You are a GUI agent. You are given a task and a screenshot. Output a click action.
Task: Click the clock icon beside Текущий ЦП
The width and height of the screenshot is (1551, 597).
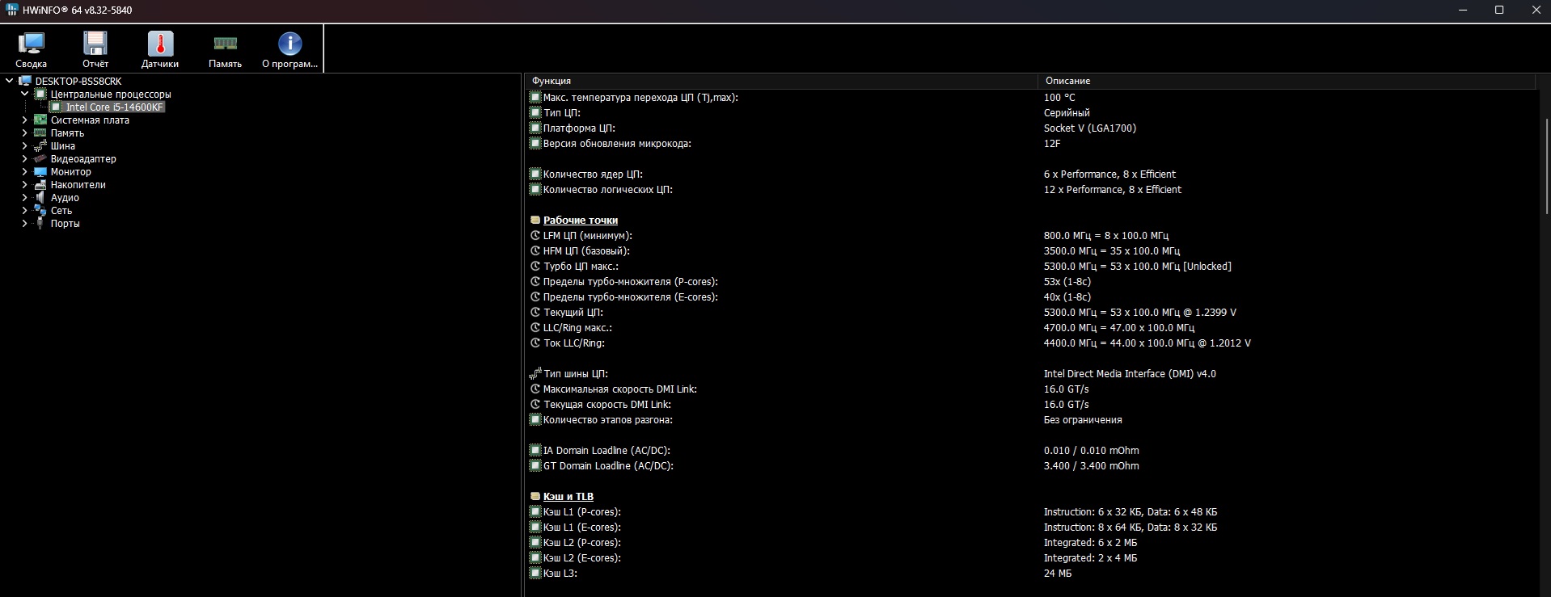(535, 312)
